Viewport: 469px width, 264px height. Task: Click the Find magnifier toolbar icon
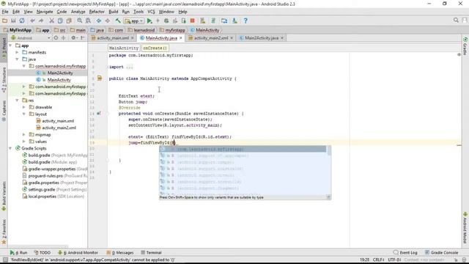coord(80,21)
